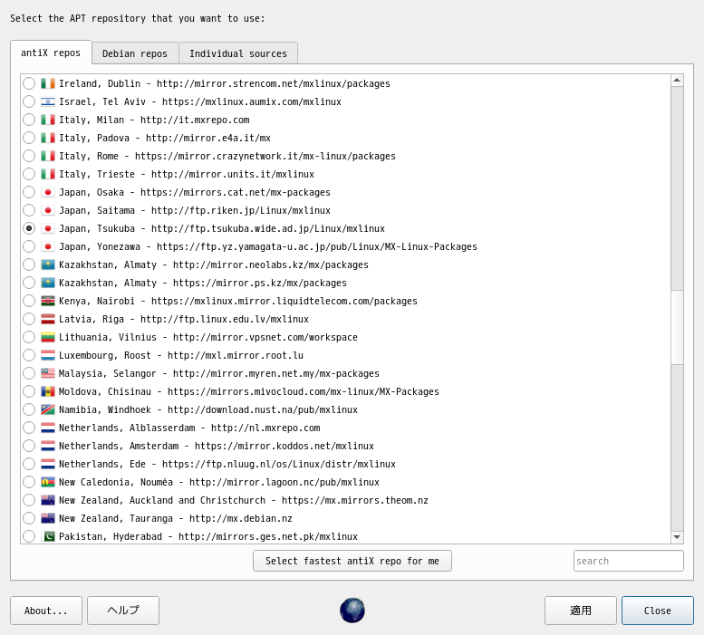This screenshot has height=635, width=704.
Task: Click the Italy flag in the Milan row
Action: pyautogui.click(x=48, y=120)
